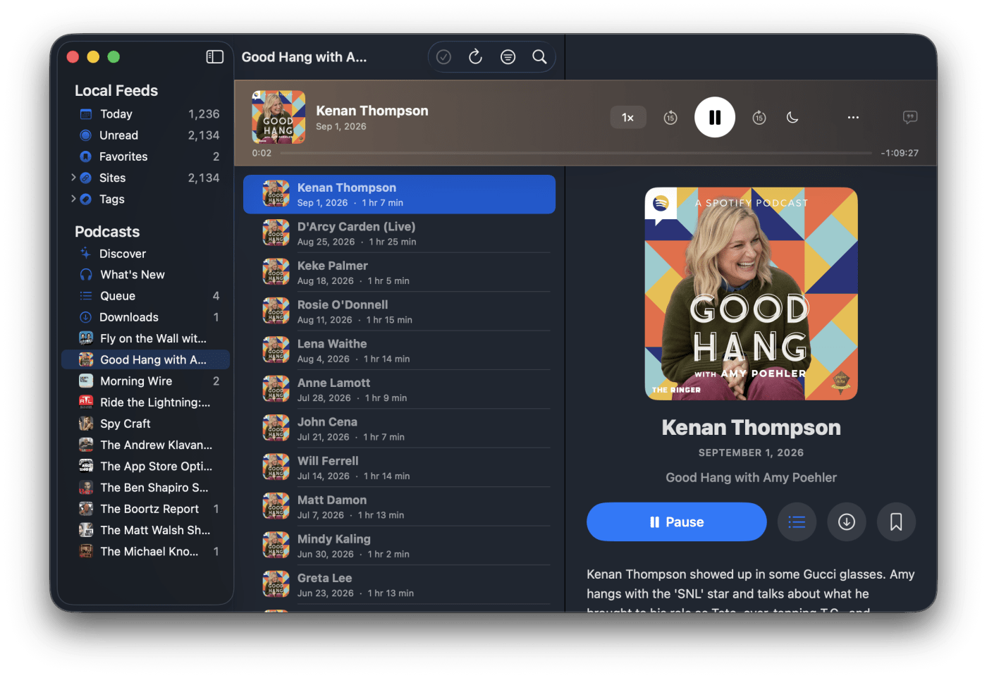The height and width of the screenshot is (678, 987).
Task: Open the Rosie O'Donnell episode
Action: click(x=399, y=312)
